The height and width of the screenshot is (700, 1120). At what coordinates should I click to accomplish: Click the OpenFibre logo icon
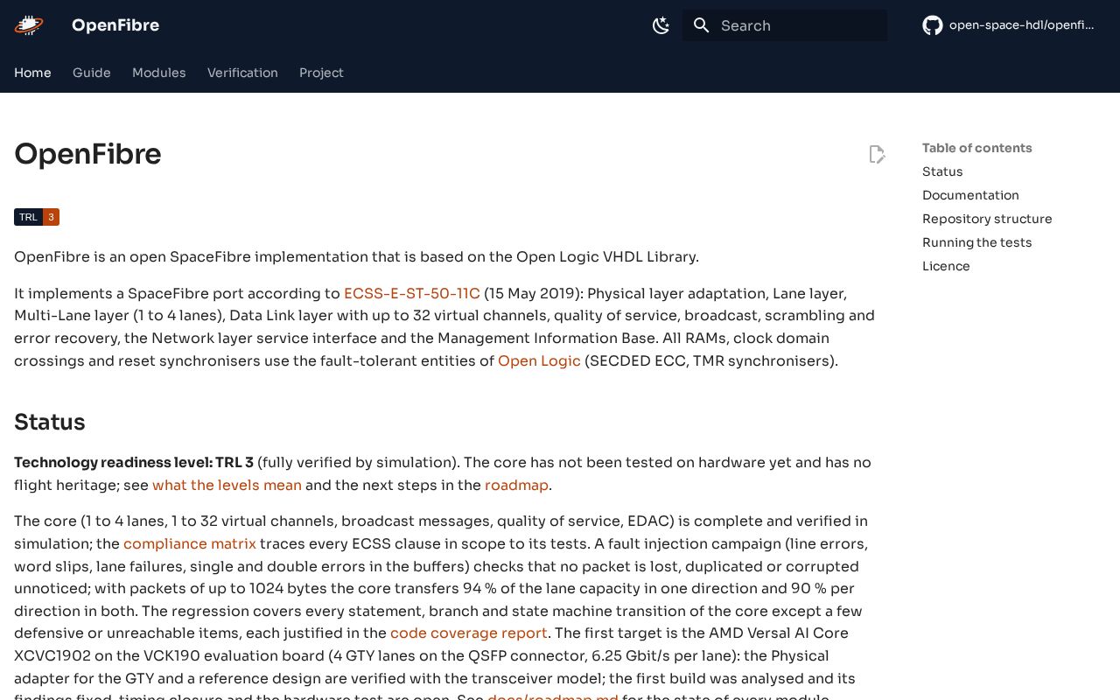[x=29, y=25]
